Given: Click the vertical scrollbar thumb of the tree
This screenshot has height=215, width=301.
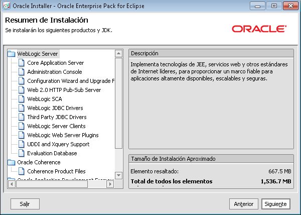Looking at the screenshot, I should [118, 103].
